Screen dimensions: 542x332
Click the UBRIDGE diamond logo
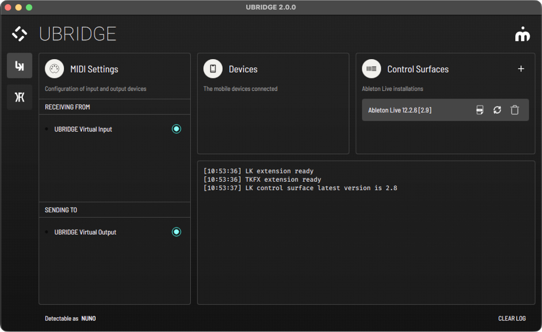click(x=19, y=34)
